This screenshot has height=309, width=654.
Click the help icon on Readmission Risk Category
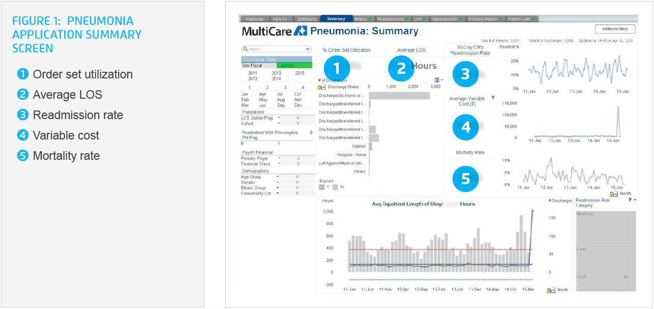(630, 200)
